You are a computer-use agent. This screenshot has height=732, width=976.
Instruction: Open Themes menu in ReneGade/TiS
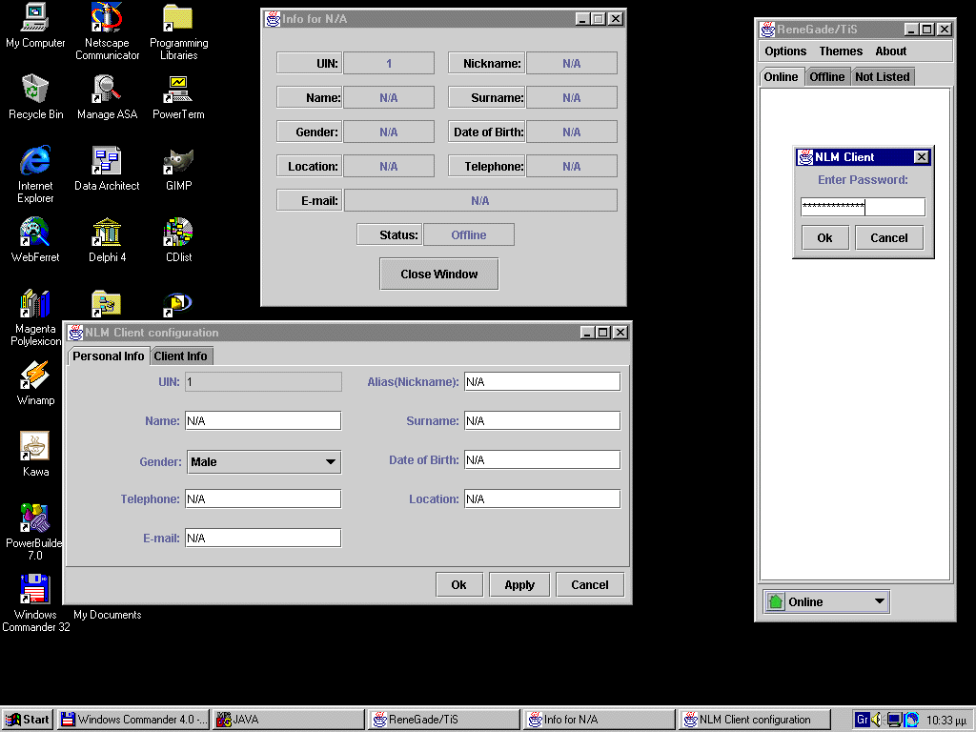pos(841,51)
